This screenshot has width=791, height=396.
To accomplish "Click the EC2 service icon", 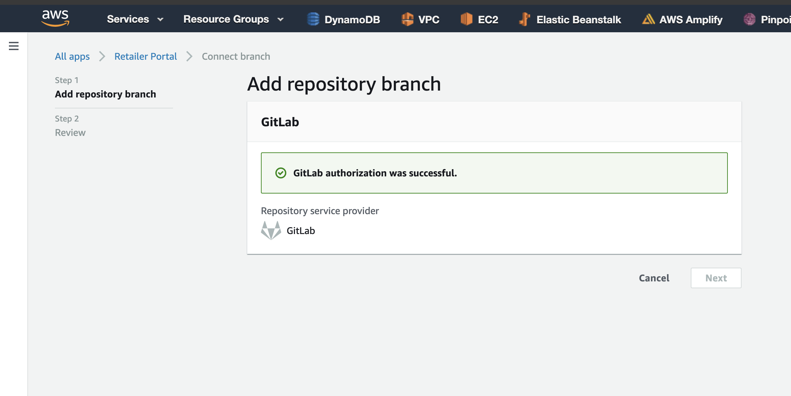I will point(467,19).
